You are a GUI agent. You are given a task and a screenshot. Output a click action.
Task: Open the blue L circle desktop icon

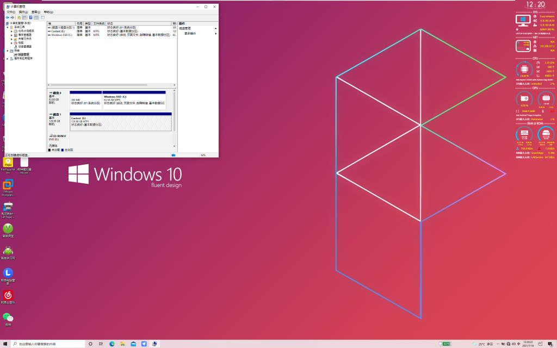8,276
